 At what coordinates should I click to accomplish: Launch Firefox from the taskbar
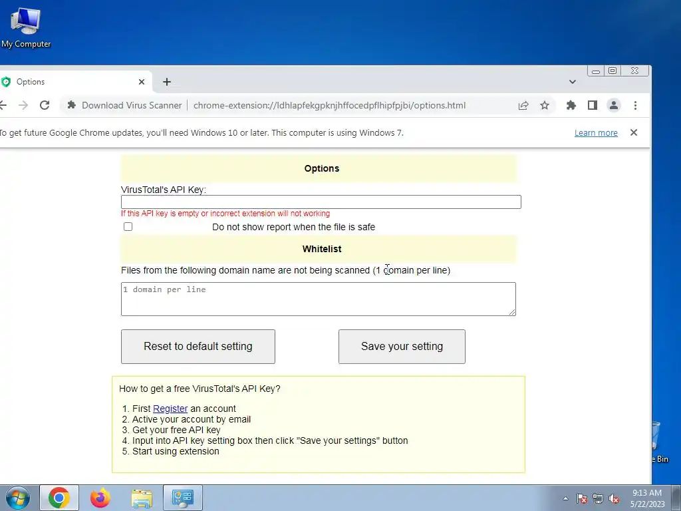100,498
